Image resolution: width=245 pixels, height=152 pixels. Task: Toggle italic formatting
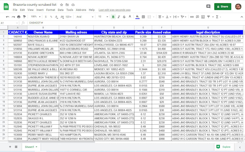119,17
